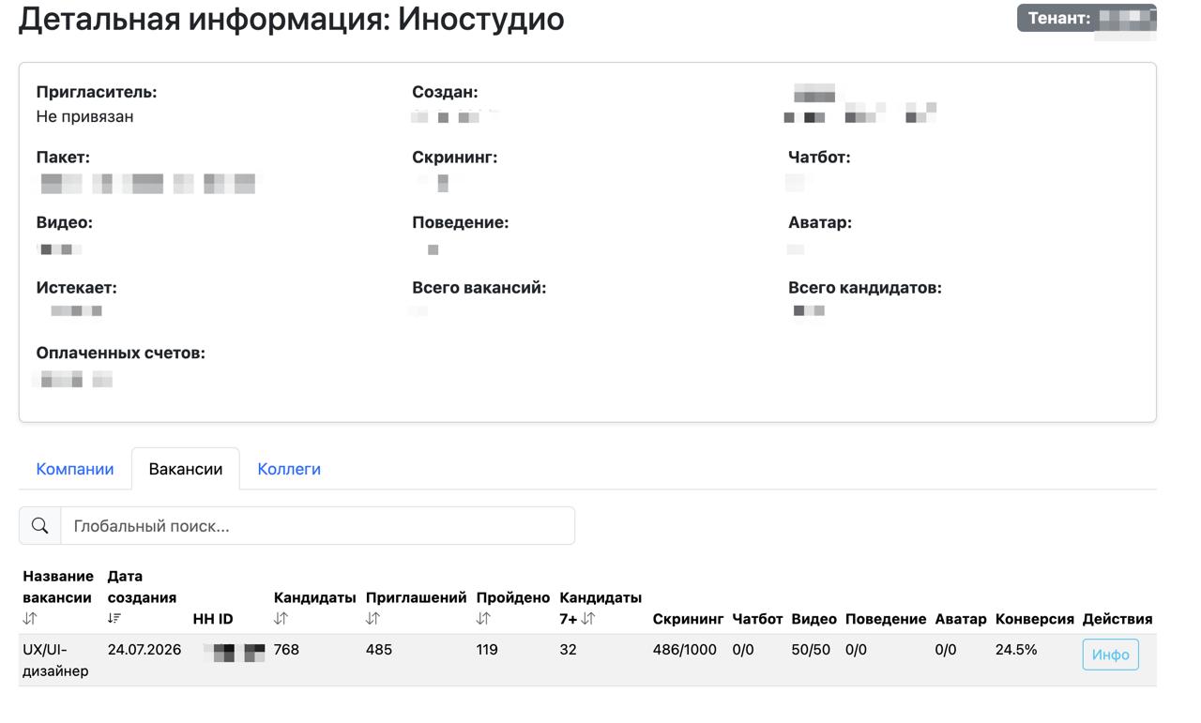Click the passed value 119
The width and height of the screenshot is (1201, 723).
point(487,649)
